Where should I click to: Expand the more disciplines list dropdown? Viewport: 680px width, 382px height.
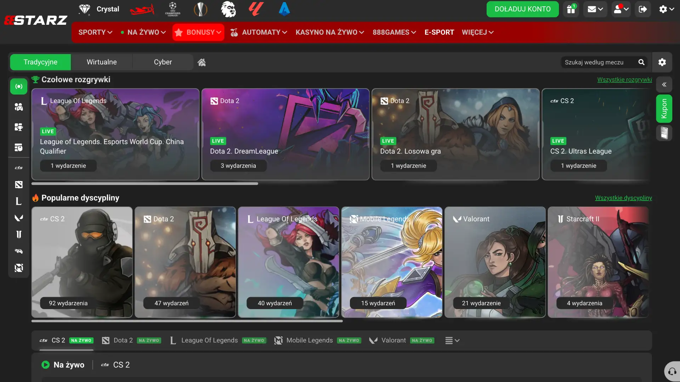[x=452, y=340]
